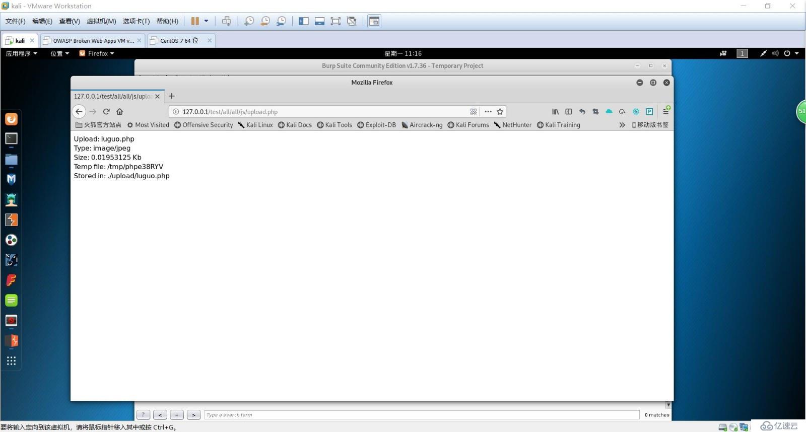The width and height of the screenshot is (806, 432).
Task: Open 编辑(E) menu in VMware
Action: coord(42,21)
